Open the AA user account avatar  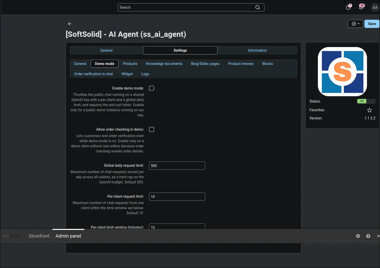[375, 7]
